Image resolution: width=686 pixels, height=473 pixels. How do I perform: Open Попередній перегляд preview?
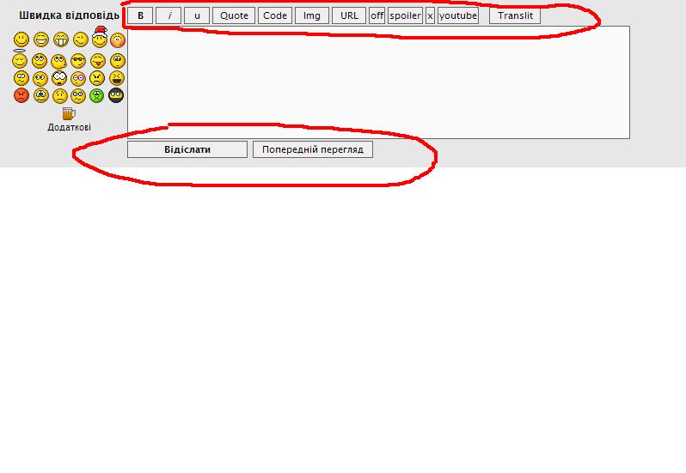pos(313,149)
